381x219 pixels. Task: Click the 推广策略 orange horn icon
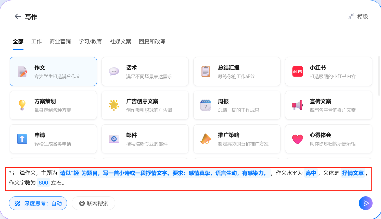206,139
